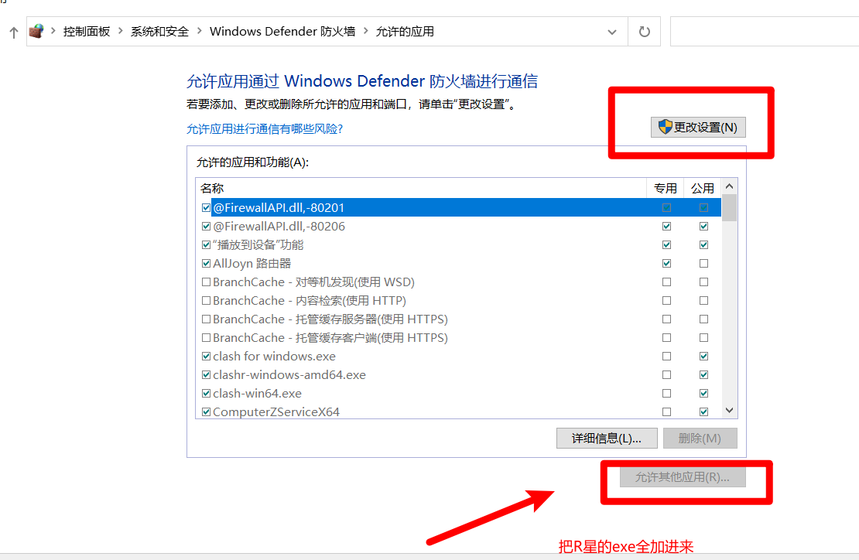This screenshot has width=859, height=560.
Task: Go to Windows Defender 防火墙 breadcrumb
Action: (x=282, y=32)
